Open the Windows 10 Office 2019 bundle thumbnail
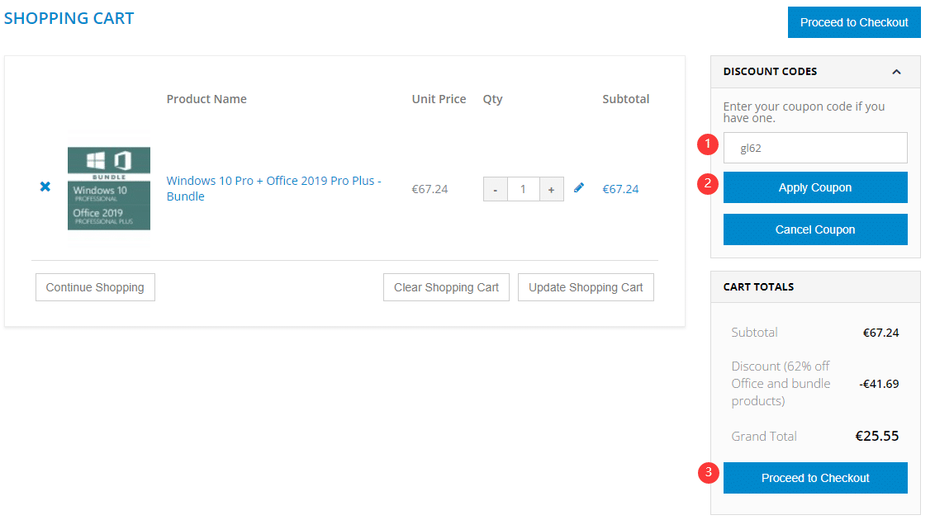Viewport: 935px width, 520px height. (109, 188)
